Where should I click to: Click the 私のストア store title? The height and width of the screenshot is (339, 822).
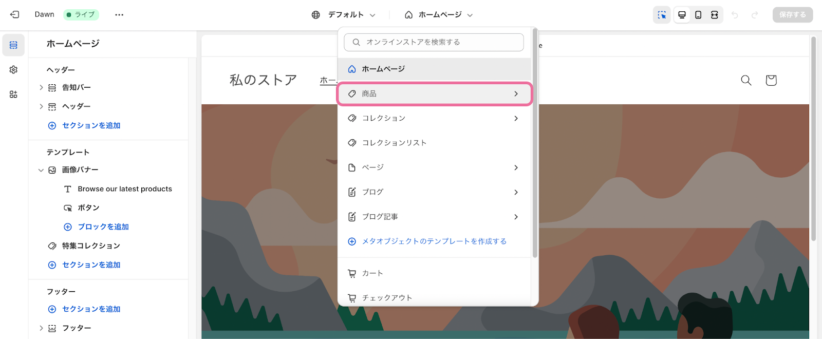click(263, 80)
